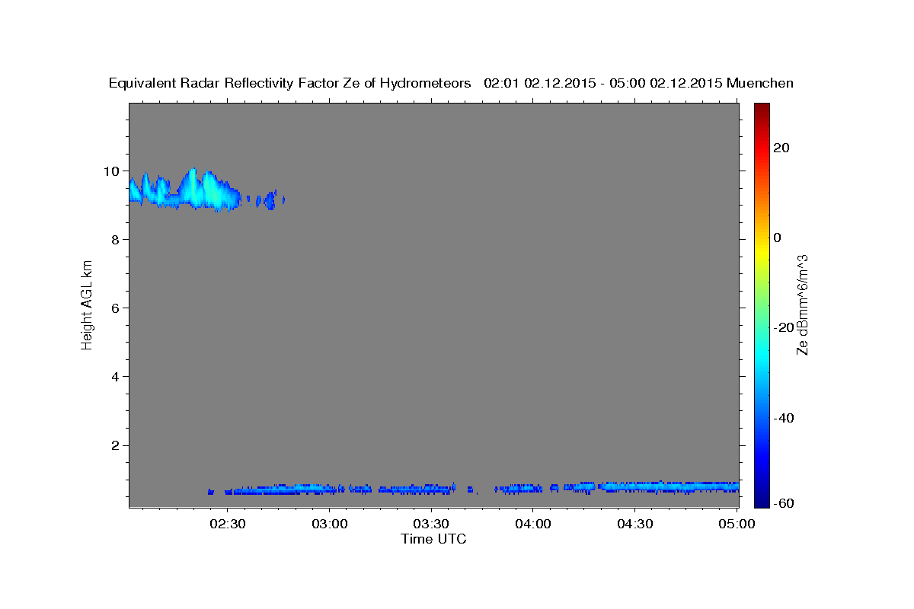Click the colorbar value label -20
This screenshot has height=609, width=914.
[x=782, y=327]
